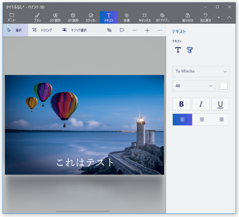Zoom out with the minus button
Screen dimensions: 239x217
pyautogui.click(x=134, y=30)
